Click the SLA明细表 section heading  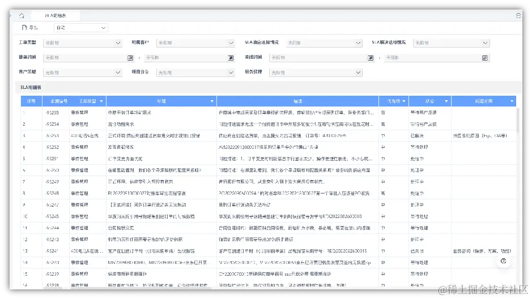click(31, 87)
